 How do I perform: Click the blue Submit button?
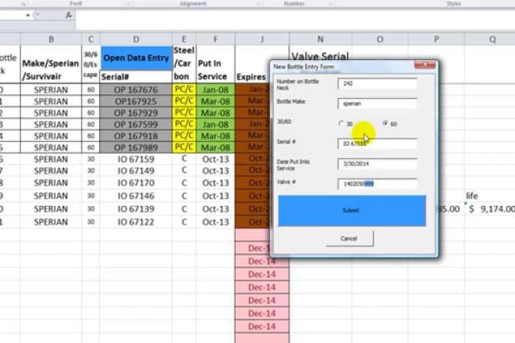tap(352, 210)
